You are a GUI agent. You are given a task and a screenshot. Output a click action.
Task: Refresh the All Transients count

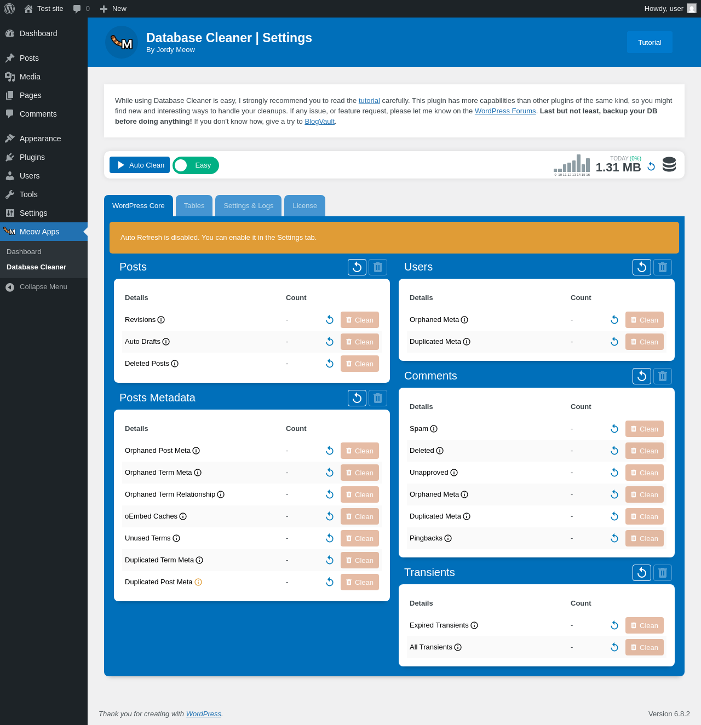614,647
